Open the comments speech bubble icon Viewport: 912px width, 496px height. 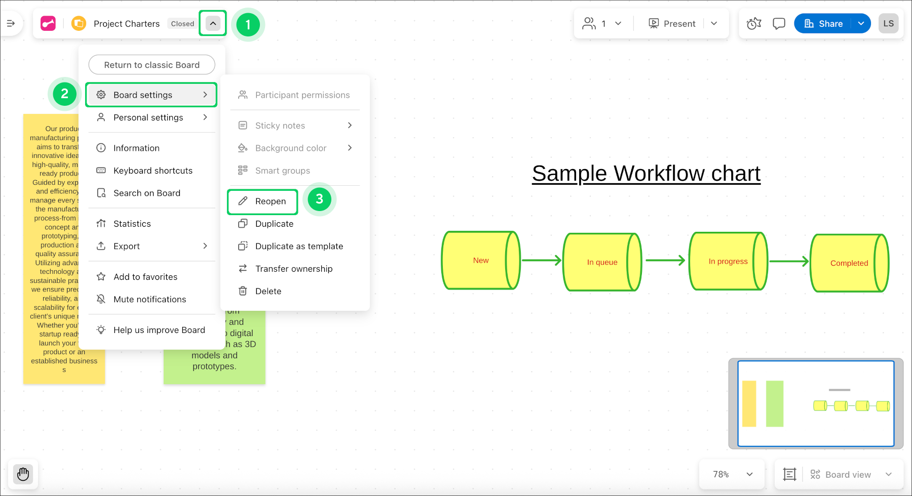tap(779, 24)
